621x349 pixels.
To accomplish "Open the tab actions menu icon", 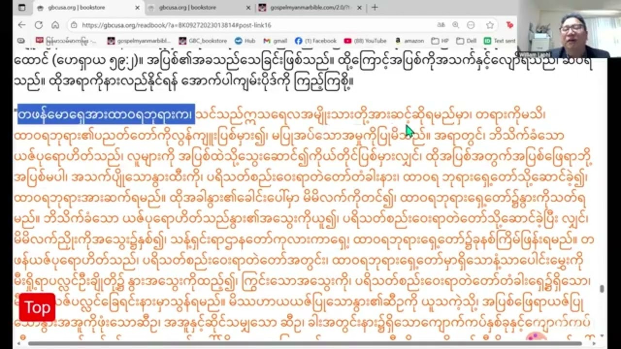I will pos(21,7).
